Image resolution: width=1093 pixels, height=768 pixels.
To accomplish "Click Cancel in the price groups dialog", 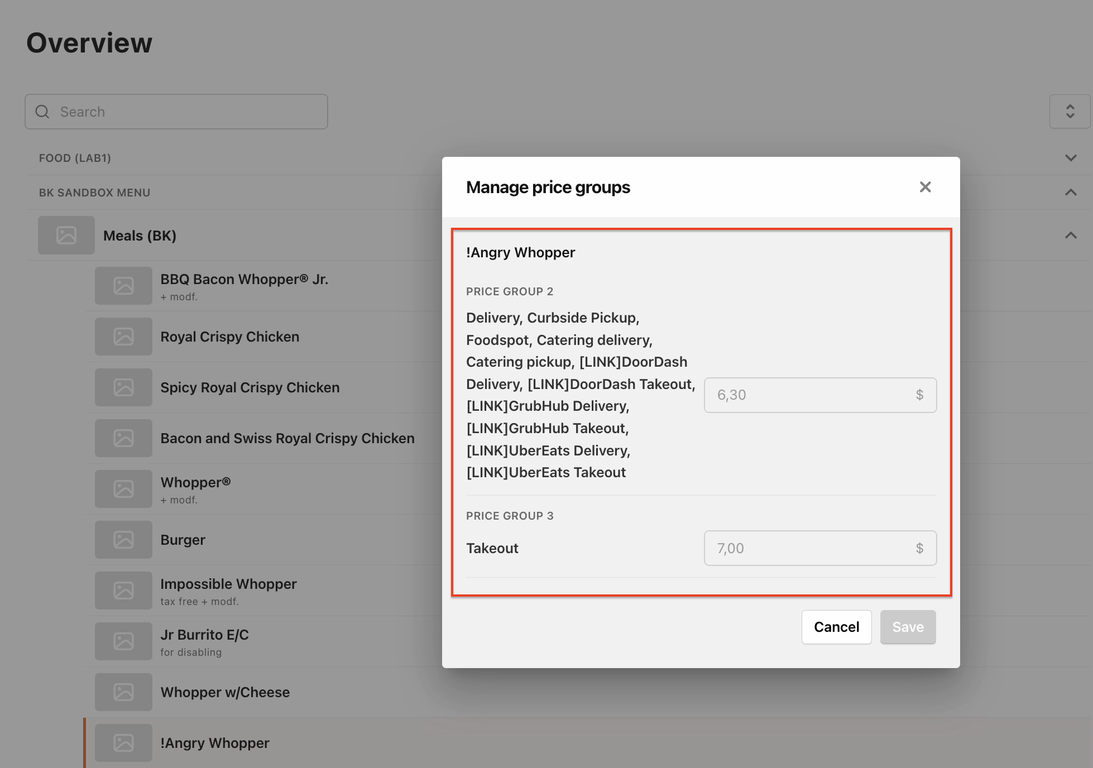I will pyautogui.click(x=836, y=627).
